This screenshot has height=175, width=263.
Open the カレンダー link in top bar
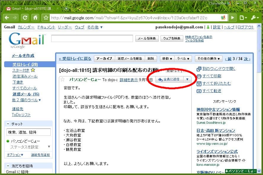(26, 27)
